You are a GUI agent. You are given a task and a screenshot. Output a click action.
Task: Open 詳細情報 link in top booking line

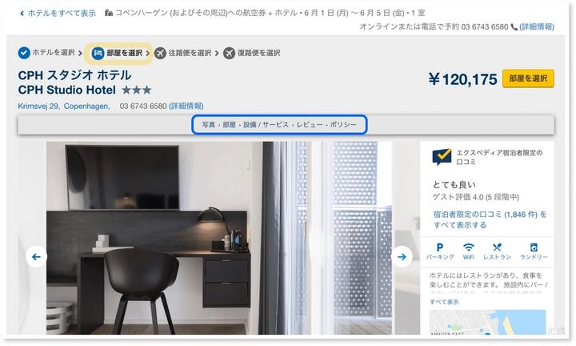tap(536, 27)
